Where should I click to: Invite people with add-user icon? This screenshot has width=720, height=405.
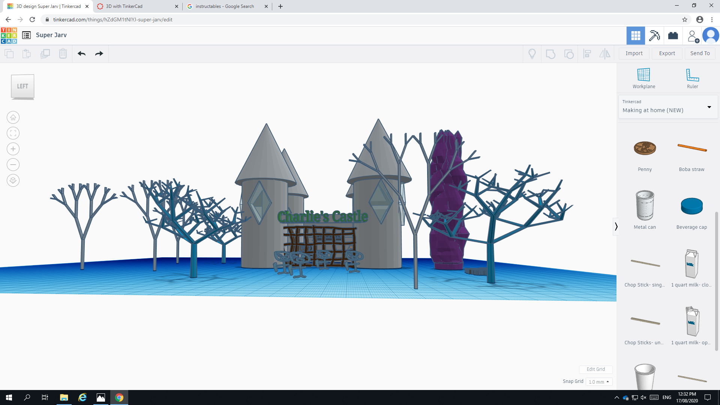click(x=693, y=36)
